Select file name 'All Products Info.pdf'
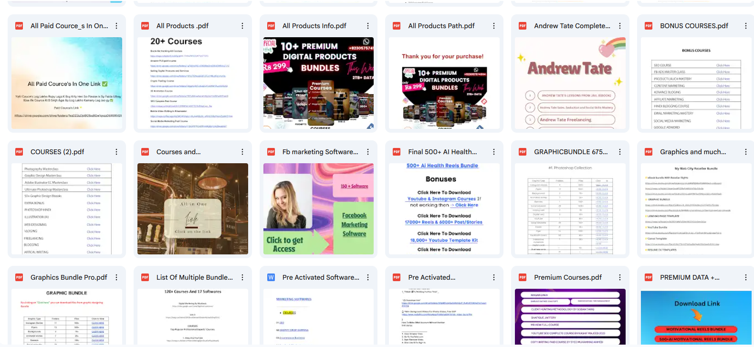The height and width of the screenshot is (347, 754). point(314,26)
